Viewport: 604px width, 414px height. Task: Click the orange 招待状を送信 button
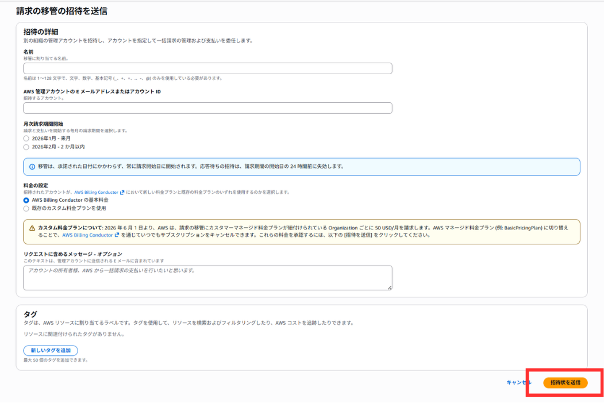pyautogui.click(x=565, y=382)
